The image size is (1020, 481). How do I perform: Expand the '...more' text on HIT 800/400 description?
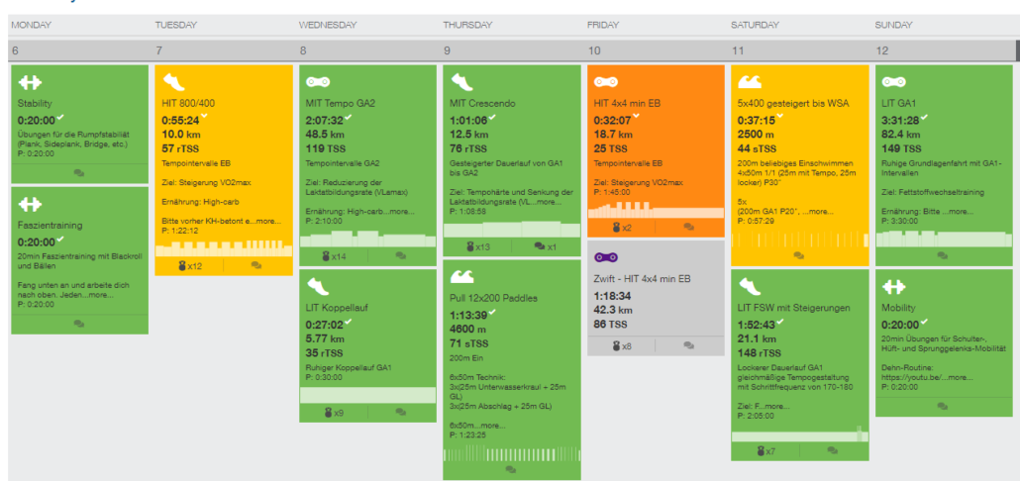[x=266, y=221]
